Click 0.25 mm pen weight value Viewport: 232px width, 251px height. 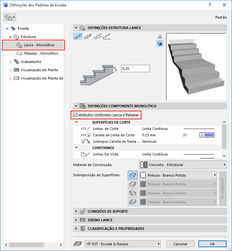point(149,135)
